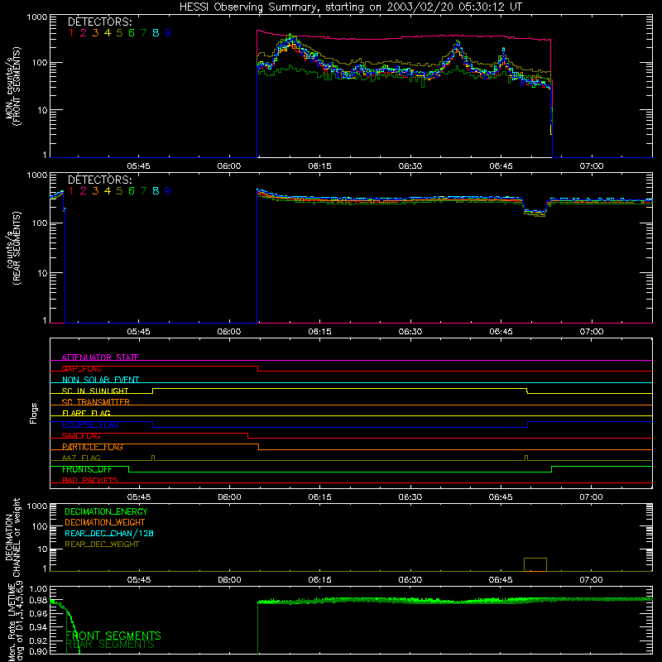Click the 100 tick on rear segments axis
Screen dimensions: 662x662
40,223
